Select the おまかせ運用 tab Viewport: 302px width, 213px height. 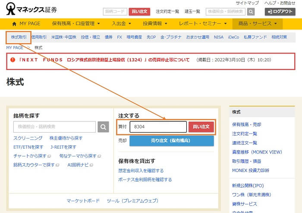click(x=198, y=37)
